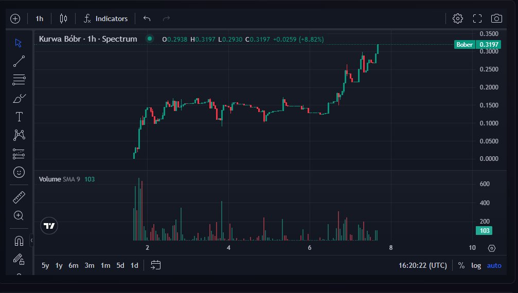Set the range to 5d
This screenshot has width=518, height=293.
pos(120,265)
